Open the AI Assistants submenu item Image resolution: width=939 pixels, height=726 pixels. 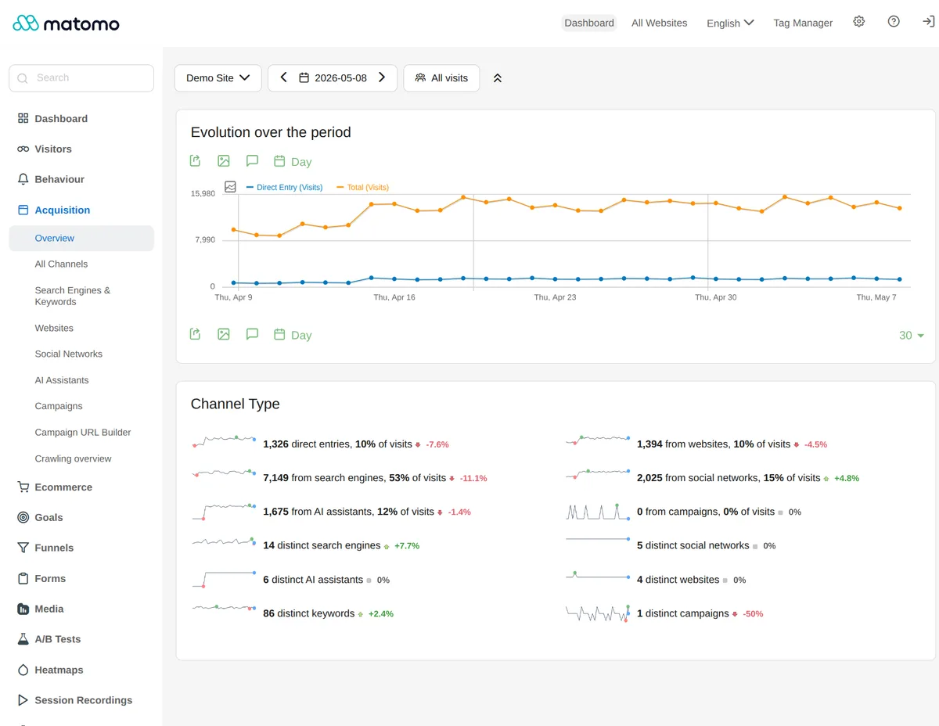coord(62,380)
